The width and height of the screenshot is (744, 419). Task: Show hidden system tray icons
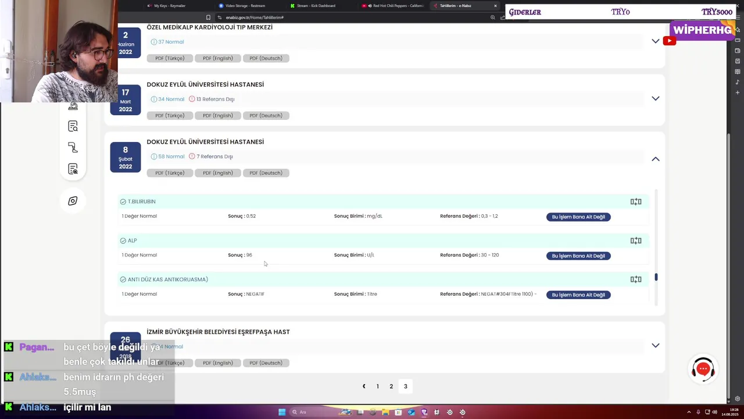tap(689, 412)
